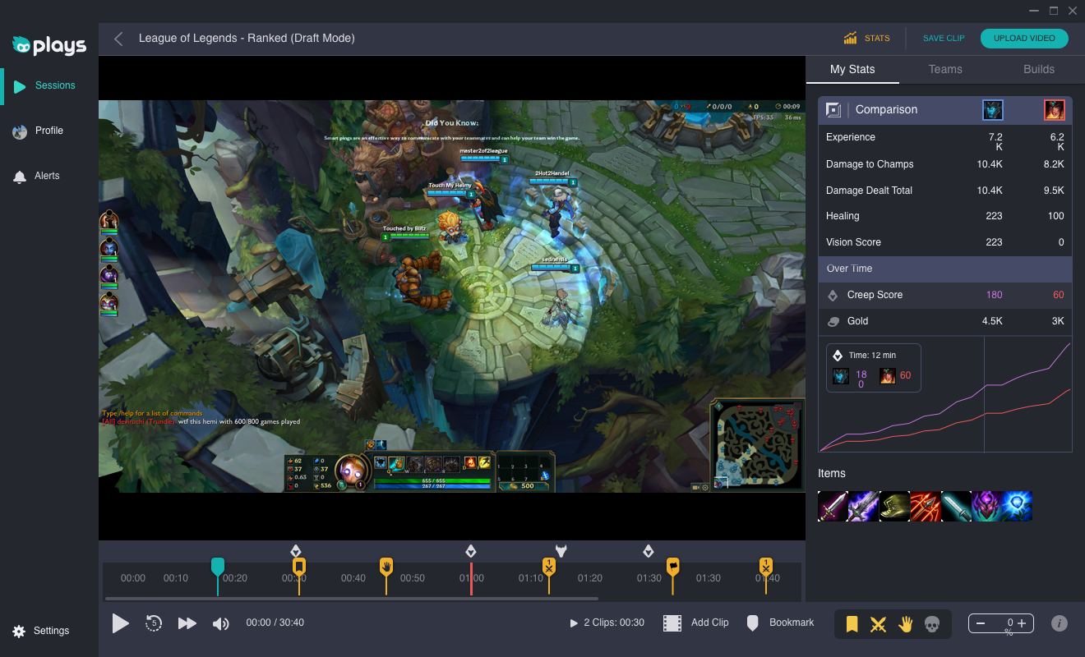Select the blue-framed champion portrait in Comparison header

[993, 109]
